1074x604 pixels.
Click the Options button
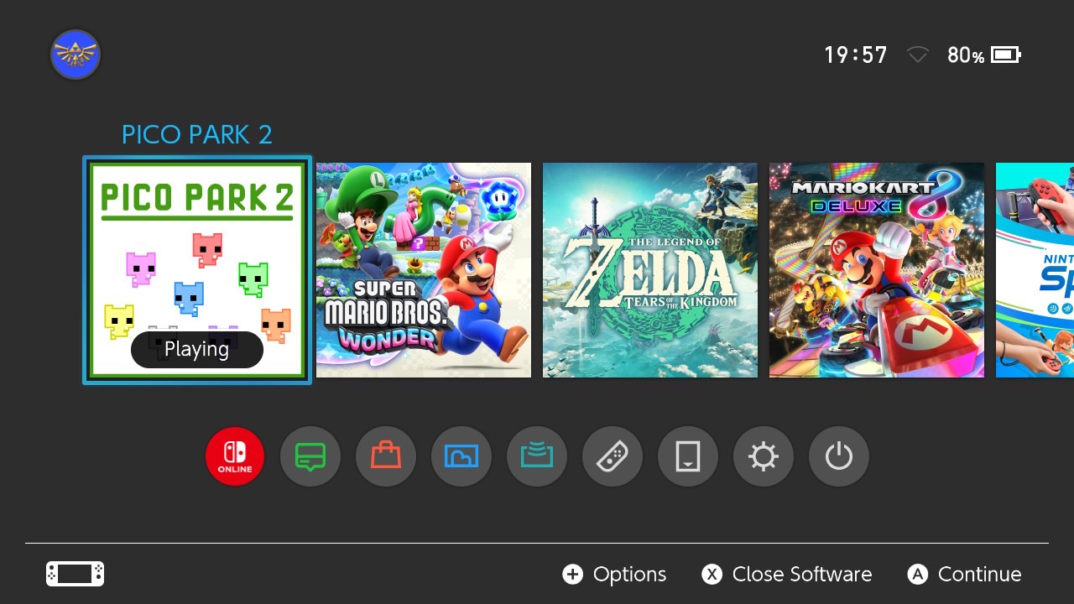[x=614, y=574]
